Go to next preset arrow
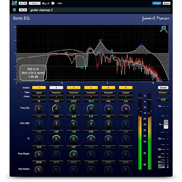This screenshot has width=182, height=182. (x=25, y=10)
